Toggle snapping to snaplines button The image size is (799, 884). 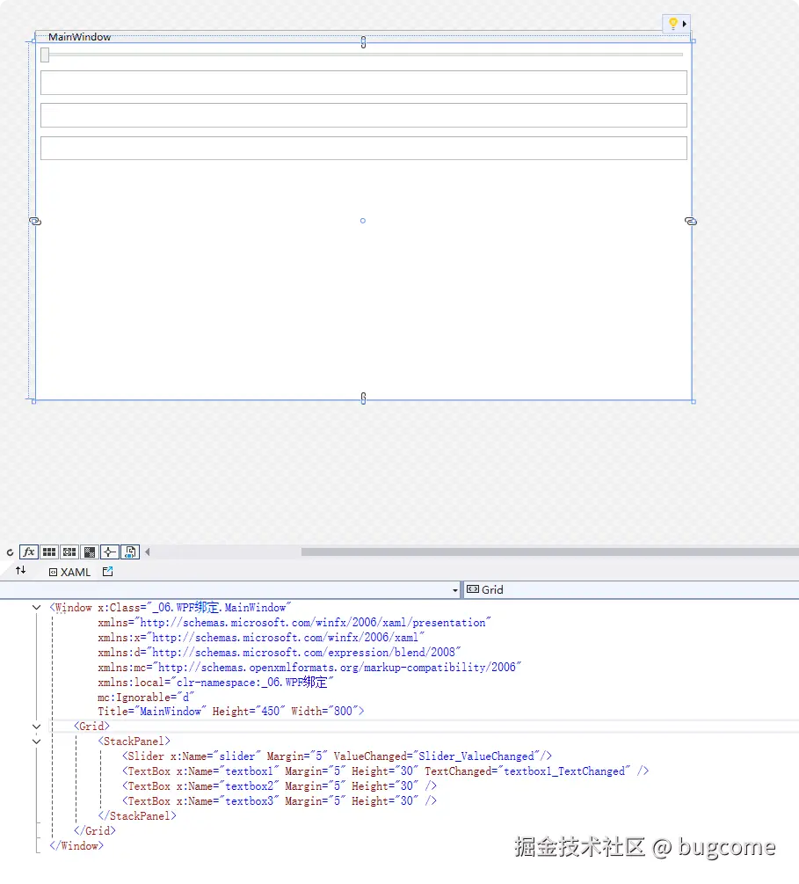pyautogui.click(x=109, y=552)
